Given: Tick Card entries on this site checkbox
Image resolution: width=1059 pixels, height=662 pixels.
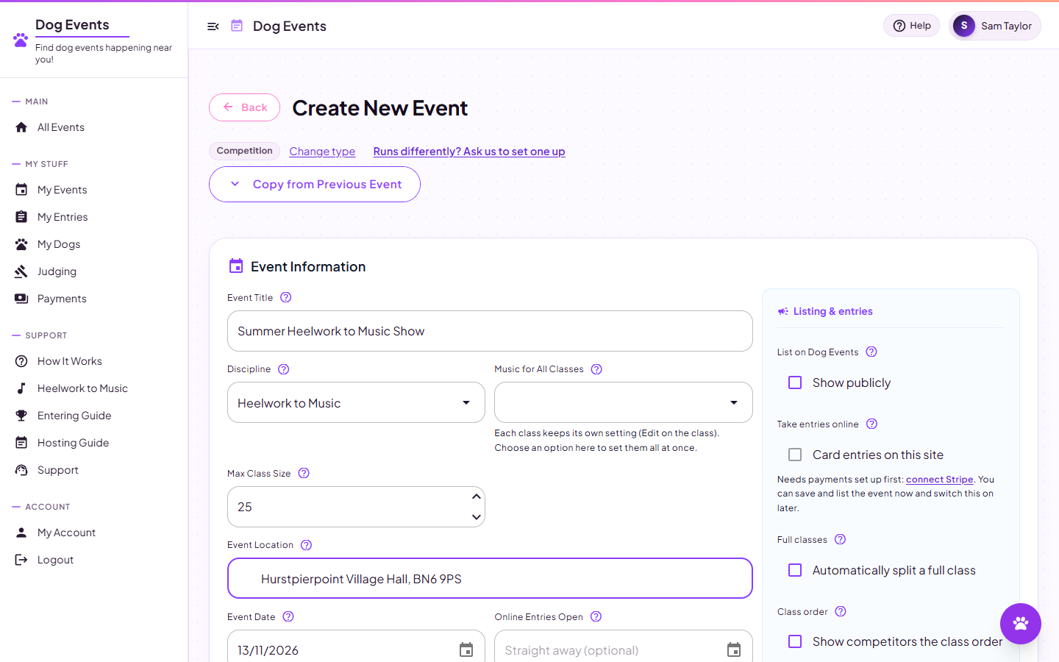Looking at the screenshot, I should coord(795,455).
